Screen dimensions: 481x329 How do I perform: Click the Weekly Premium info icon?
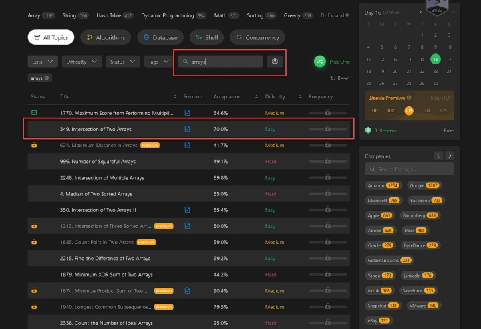(409, 98)
